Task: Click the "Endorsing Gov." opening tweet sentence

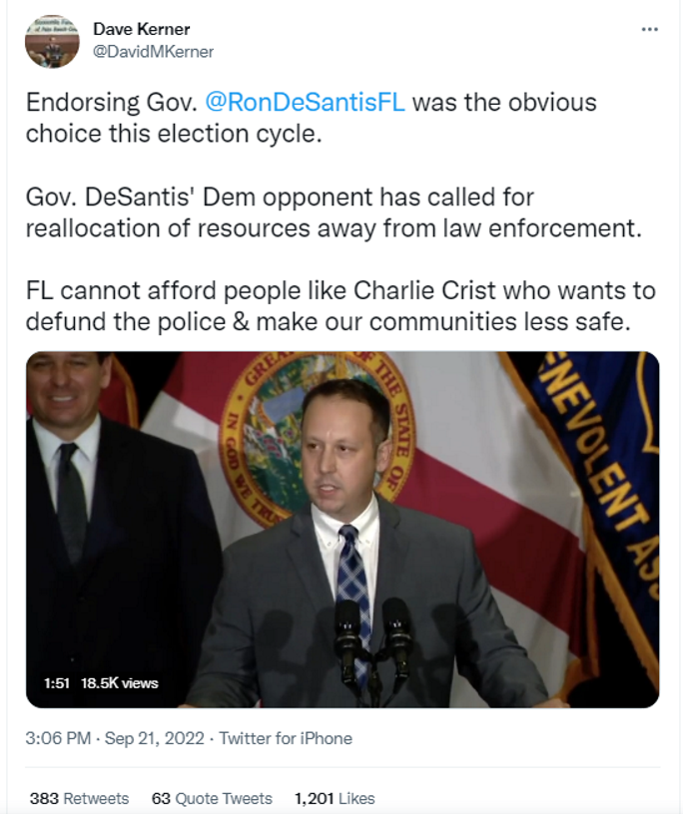Action: 114,105
